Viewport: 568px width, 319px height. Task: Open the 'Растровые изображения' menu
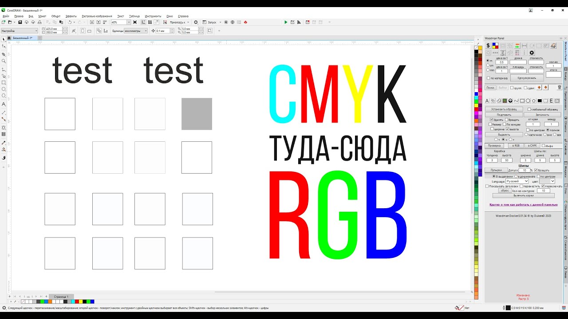click(97, 16)
